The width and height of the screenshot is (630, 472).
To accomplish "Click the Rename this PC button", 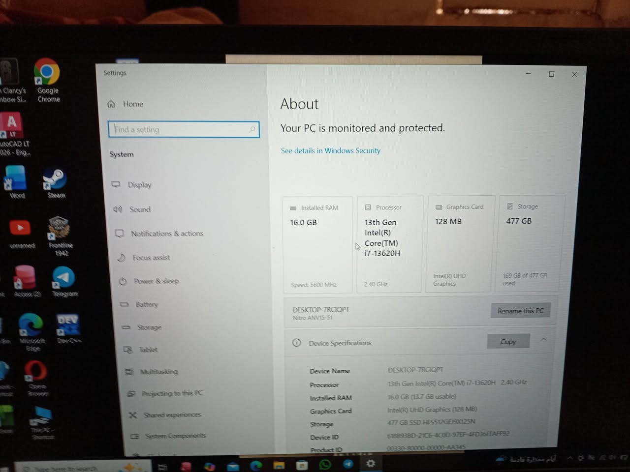I will pyautogui.click(x=520, y=311).
